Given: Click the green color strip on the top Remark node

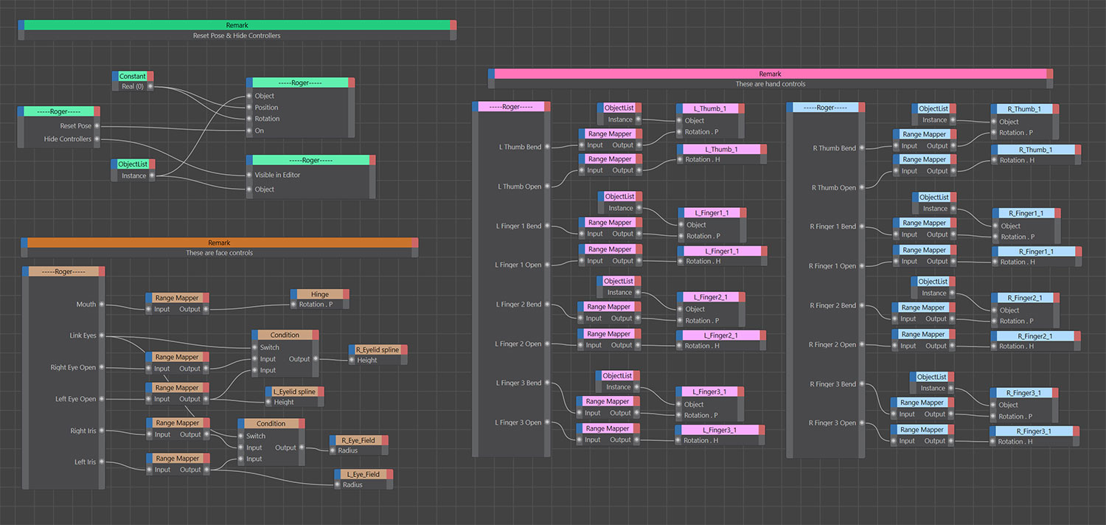Looking at the screenshot, I should coord(236,24).
